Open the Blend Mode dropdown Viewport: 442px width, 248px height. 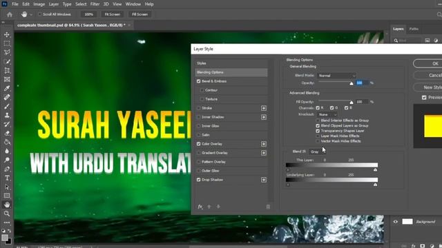coord(337,76)
